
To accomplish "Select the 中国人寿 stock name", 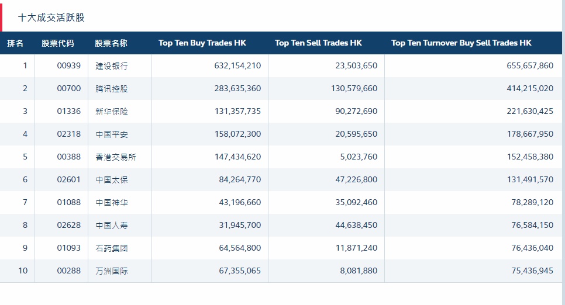I will (x=112, y=226).
